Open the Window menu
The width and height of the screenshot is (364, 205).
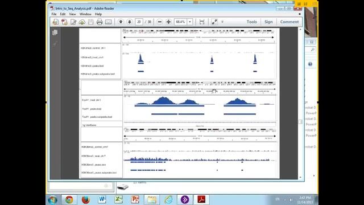85,14
